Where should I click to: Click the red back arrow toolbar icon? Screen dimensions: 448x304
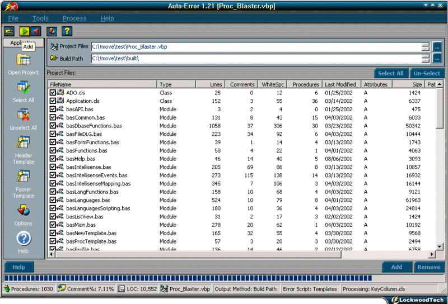36,31
